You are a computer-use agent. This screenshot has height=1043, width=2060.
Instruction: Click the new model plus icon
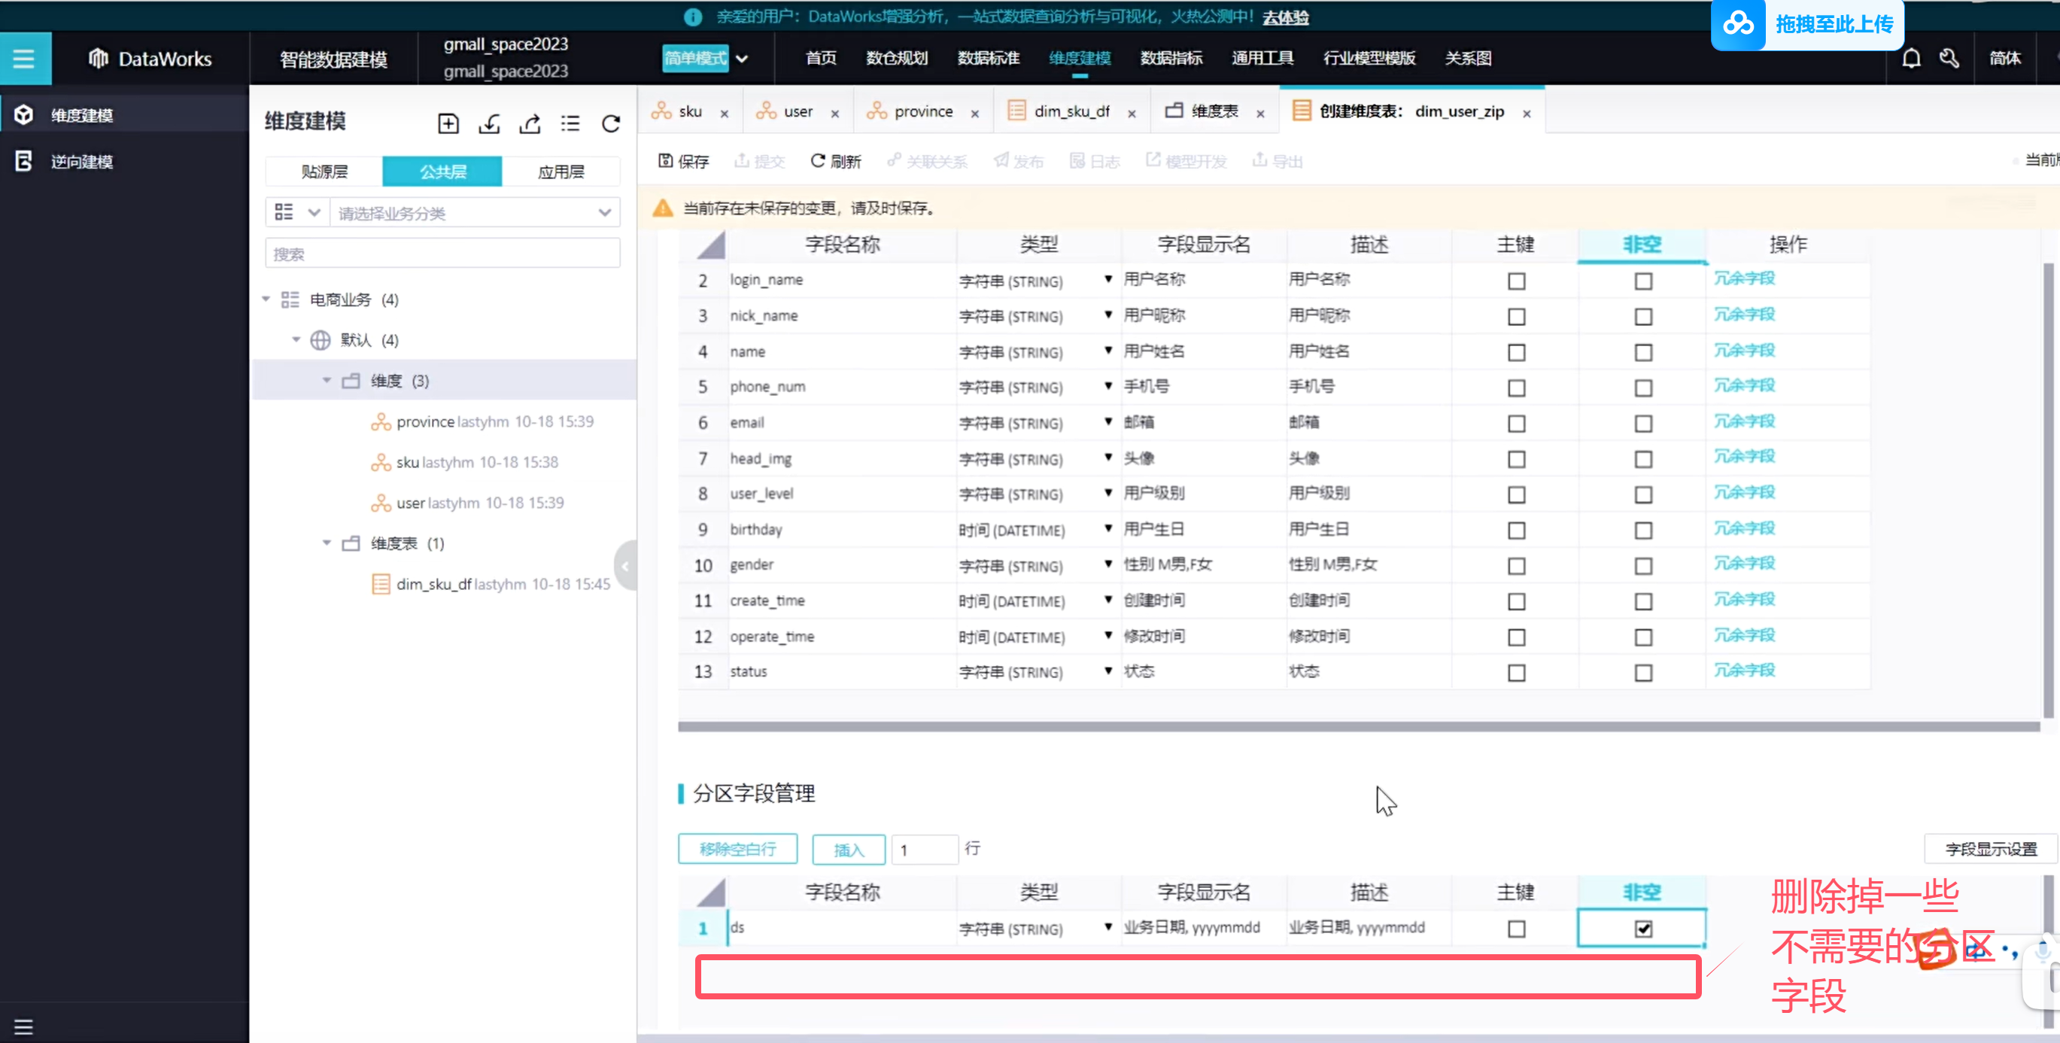click(x=448, y=123)
